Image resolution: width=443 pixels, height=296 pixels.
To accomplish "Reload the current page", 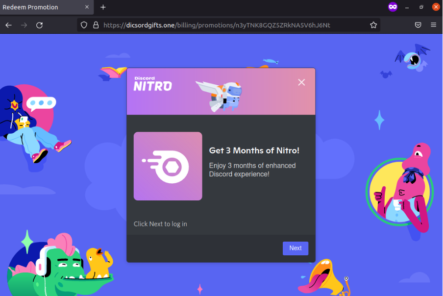I will [x=40, y=25].
